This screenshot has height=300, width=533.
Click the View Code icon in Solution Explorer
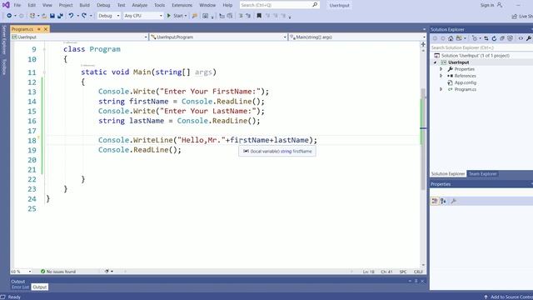pos(521,38)
